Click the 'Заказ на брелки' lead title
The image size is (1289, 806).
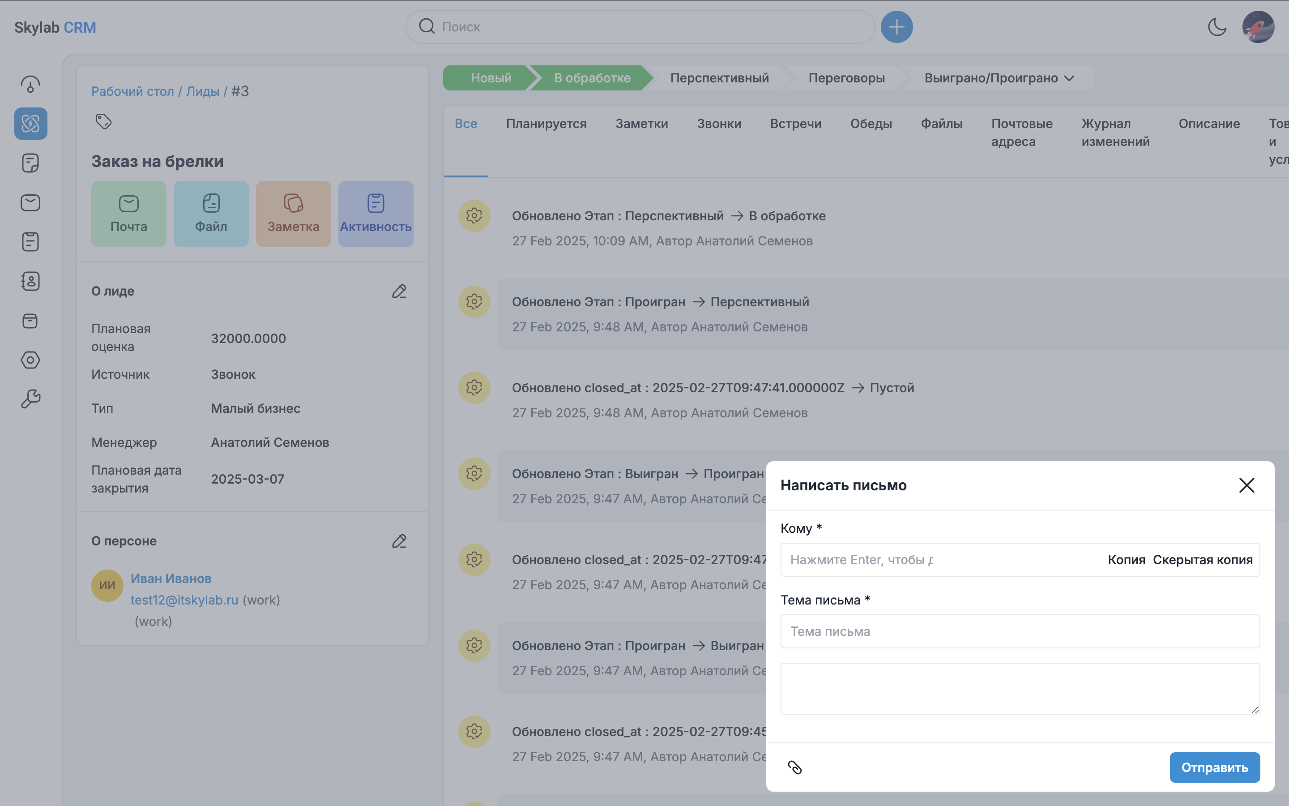pyautogui.click(x=157, y=162)
